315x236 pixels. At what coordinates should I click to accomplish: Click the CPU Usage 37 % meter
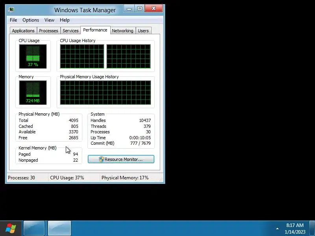33,56
